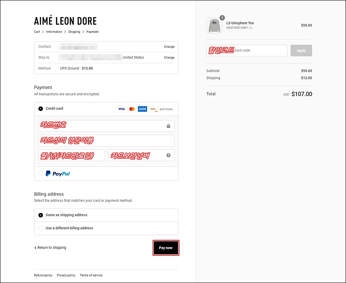Click the HEATHER GREY / L variant text

tap(239, 28)
